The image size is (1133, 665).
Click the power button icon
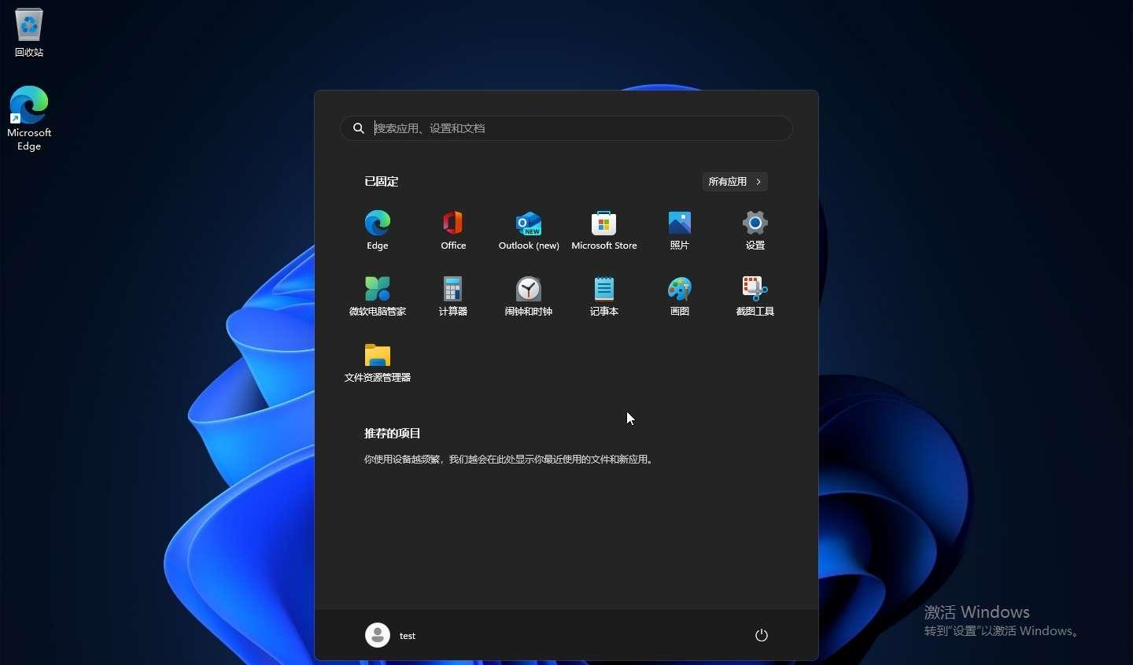(x=761, y=635)
